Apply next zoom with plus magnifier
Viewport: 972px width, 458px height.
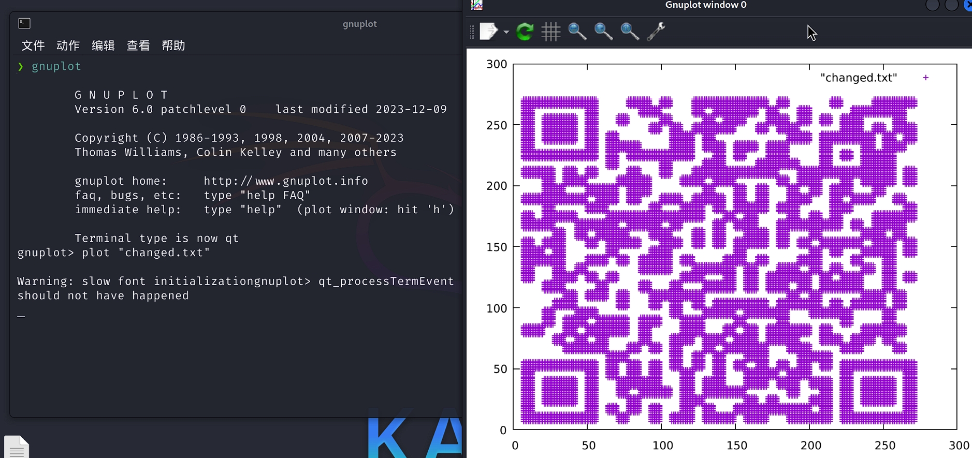603,32
